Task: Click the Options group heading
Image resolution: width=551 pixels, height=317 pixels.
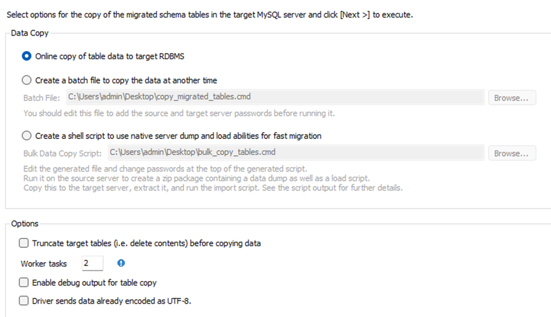Action: [x=25, y=224]
